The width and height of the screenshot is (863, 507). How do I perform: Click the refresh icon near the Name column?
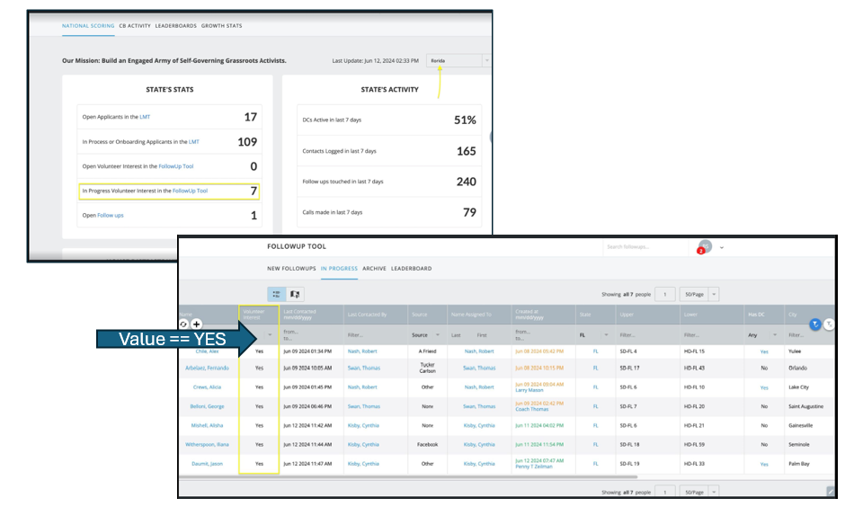[x=184, y=324]
